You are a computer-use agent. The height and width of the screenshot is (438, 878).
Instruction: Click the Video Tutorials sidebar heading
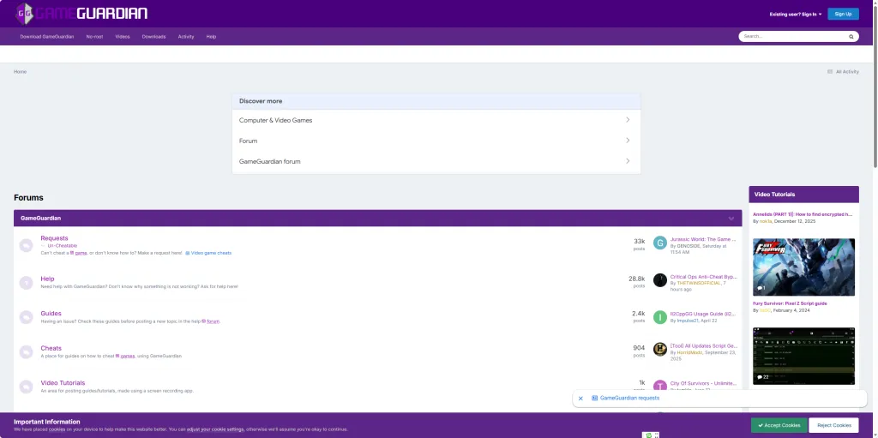pos(774,195)
